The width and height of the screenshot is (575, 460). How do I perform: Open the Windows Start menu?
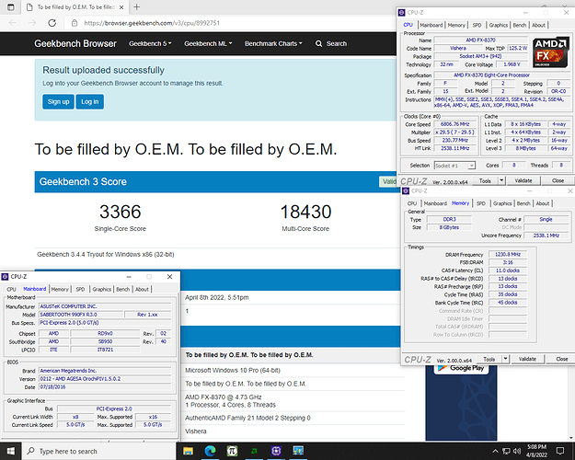click(x=11, y=451)
